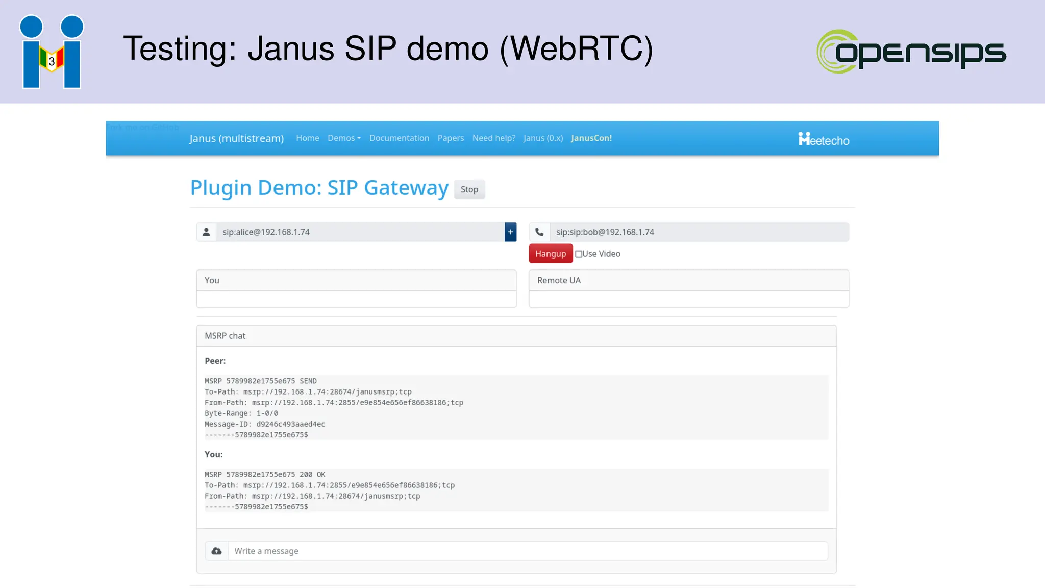Click the Janus (multistream) brand link
Screen dimensions: 1045x588
236,138
